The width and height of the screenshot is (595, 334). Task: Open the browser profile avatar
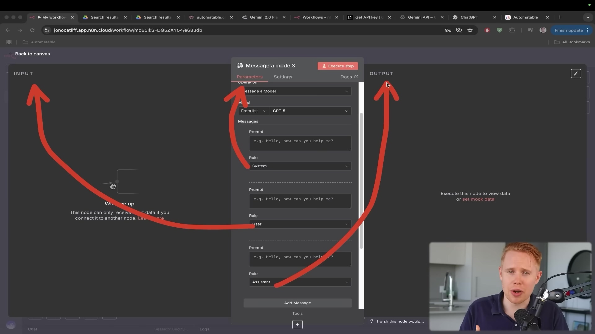(x=543, y=30)
